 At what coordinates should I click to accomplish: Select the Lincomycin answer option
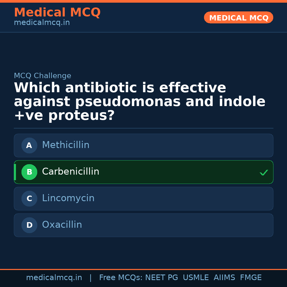[143, 199]
